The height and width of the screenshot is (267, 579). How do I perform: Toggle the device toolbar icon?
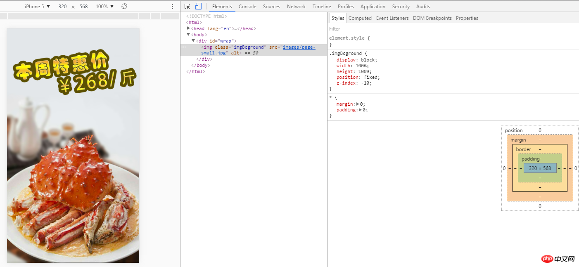(198, 6)
